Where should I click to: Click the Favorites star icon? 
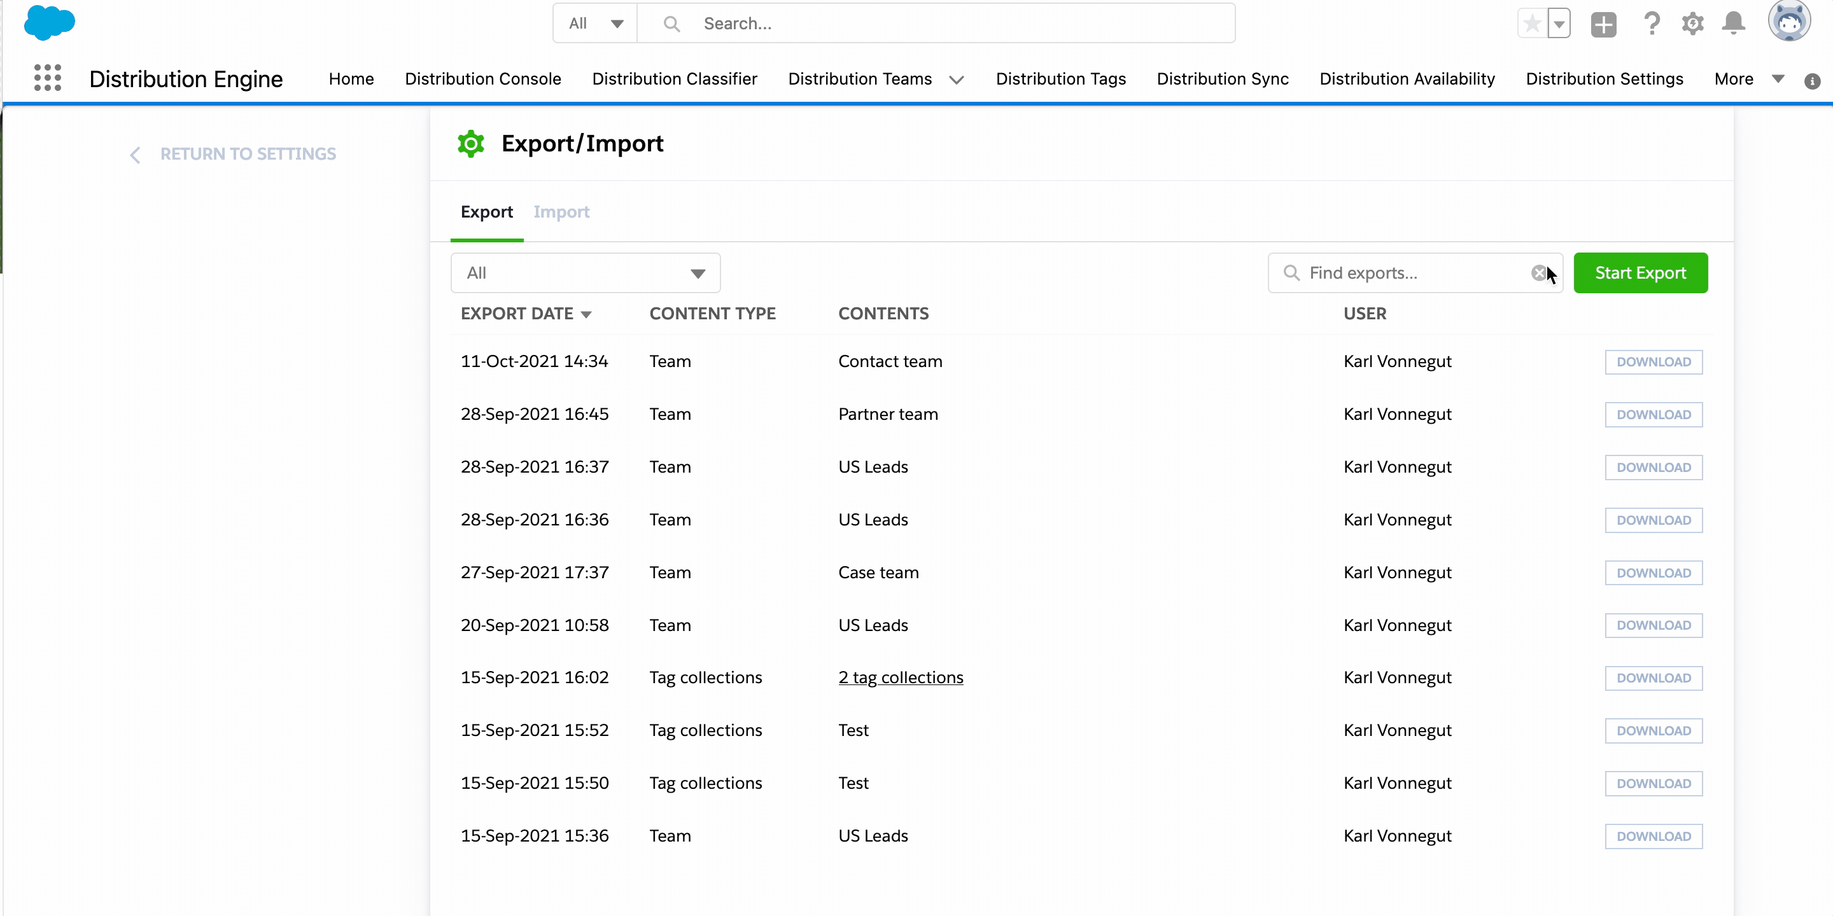tap(1532, 24)
